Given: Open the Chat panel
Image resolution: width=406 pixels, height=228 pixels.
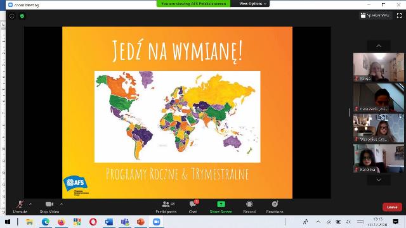Looking at the screenshot, I should click(x=193, y=207).
